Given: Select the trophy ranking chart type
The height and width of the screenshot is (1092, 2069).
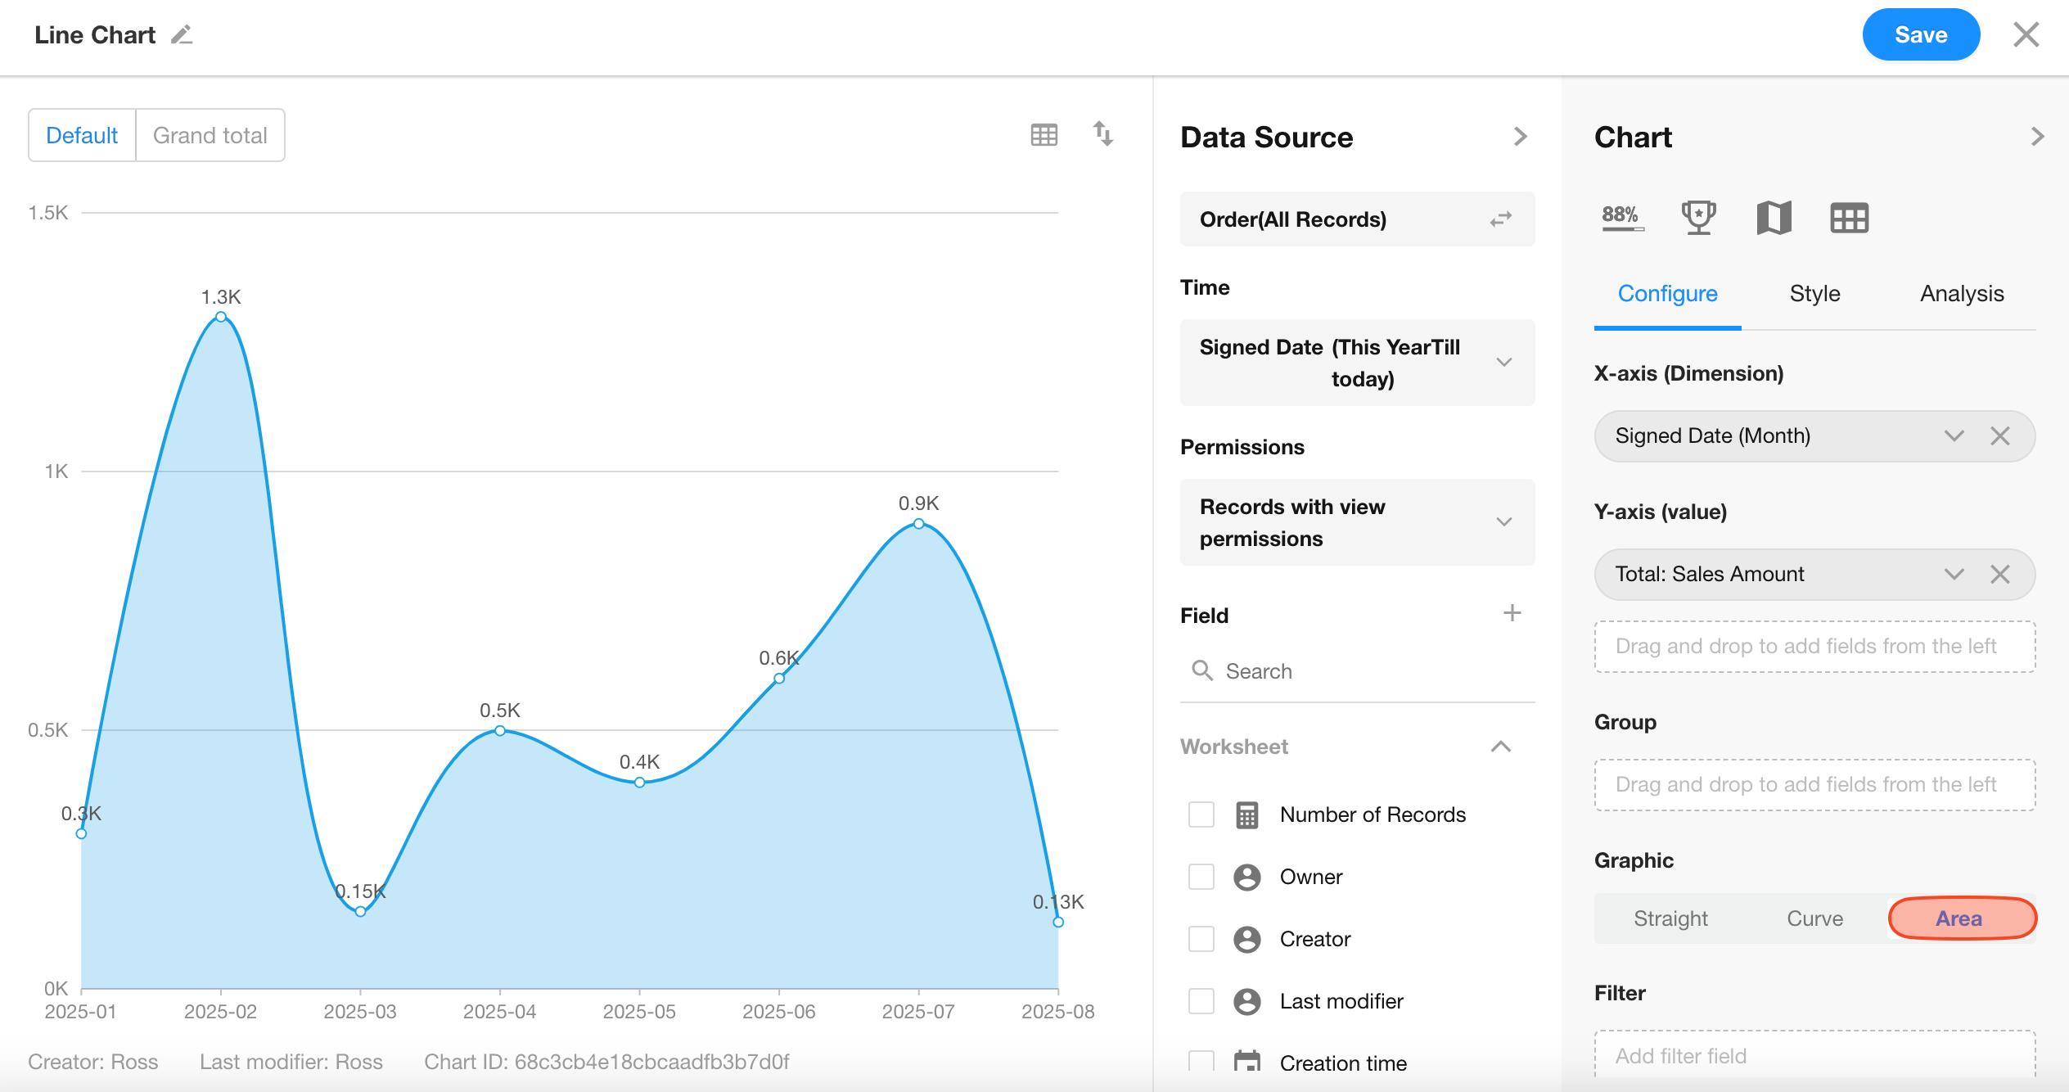Looking at the screenshot, I should (1698, 218).
